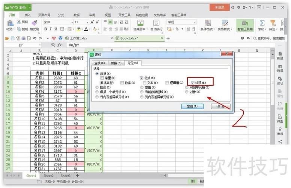Check the Constants (常量) checkbox

102,78
